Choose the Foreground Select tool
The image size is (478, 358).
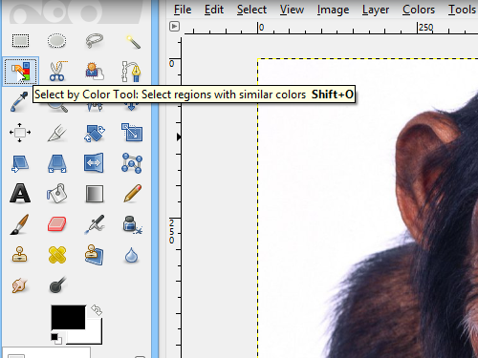[95, 72]
